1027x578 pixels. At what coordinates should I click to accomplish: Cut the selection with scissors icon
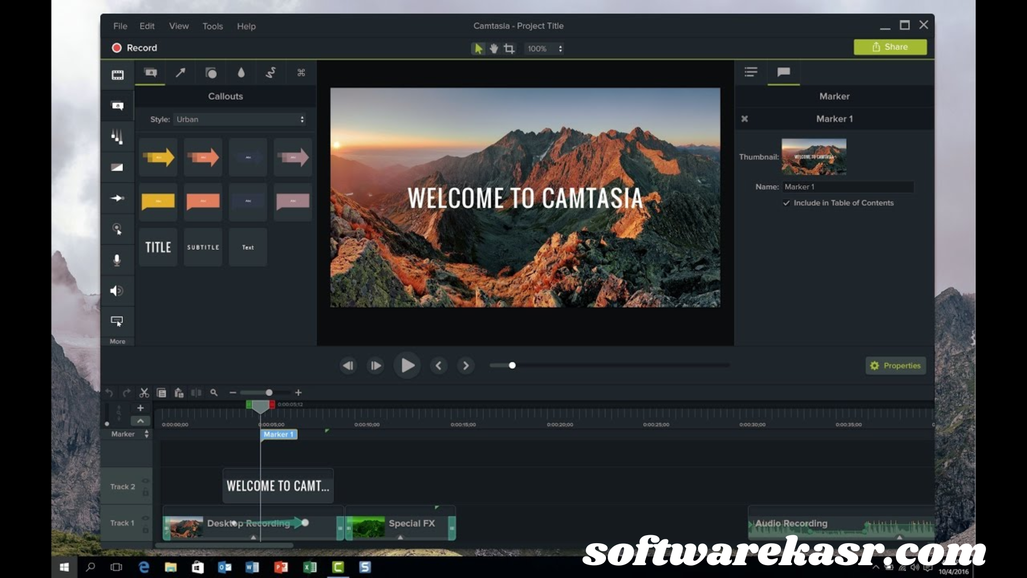pyautogui.click(x=144, y=393)
